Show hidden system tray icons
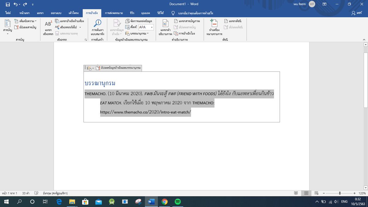Viewport: 368px width, 207px height. point(317,202)
